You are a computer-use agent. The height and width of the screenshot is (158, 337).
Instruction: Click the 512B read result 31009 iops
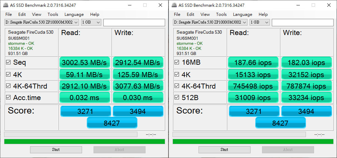tap(253, 98)
